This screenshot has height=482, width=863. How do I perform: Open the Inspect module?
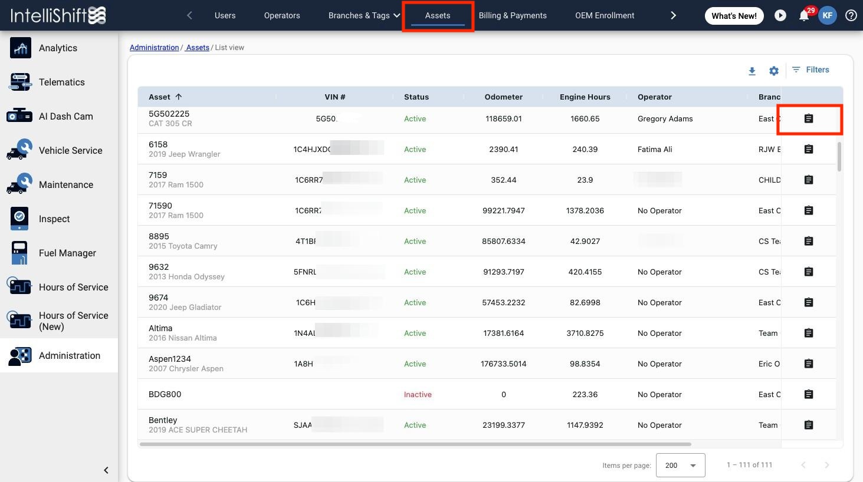pyautogui.click(x=54, y=219)
